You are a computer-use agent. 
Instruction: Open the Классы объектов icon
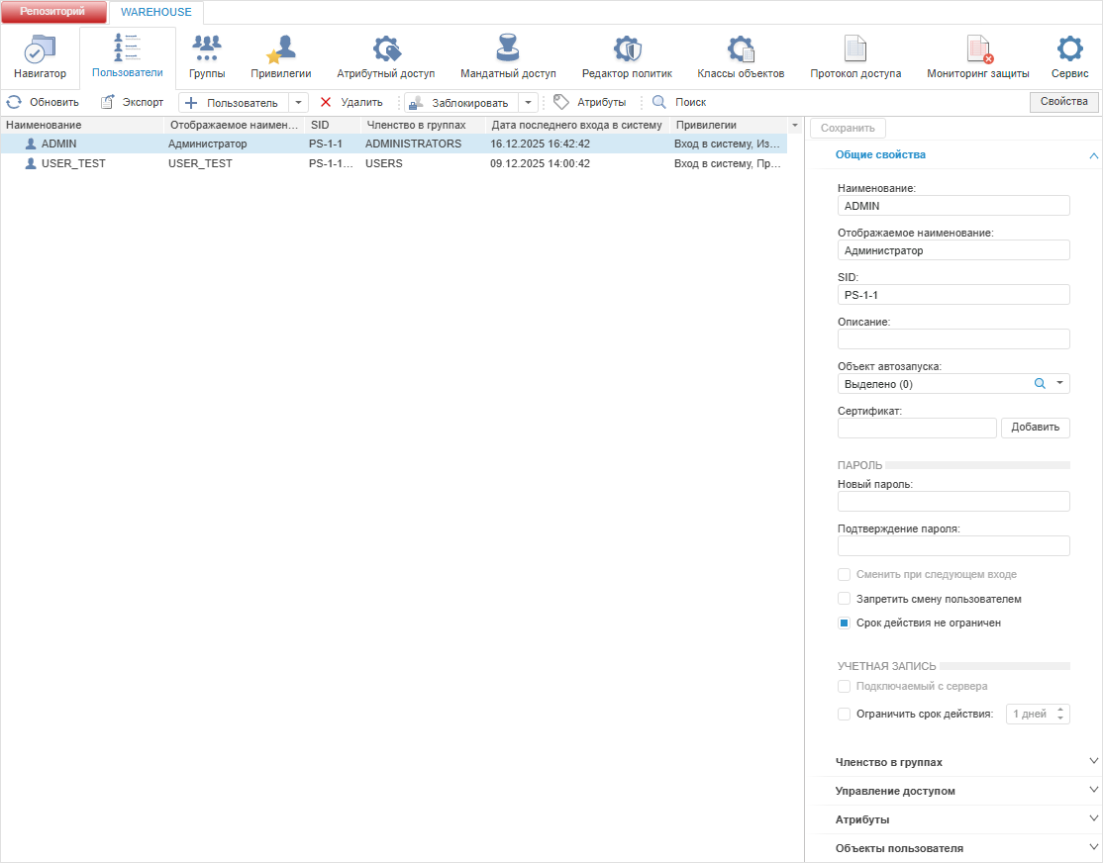[x=741, y=48]
